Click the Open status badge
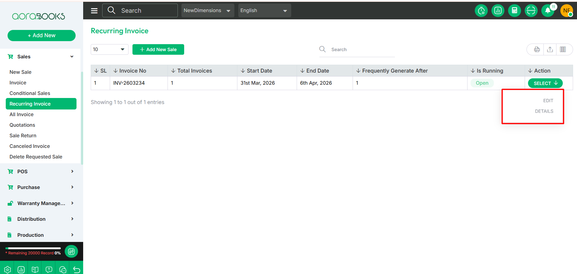Image resolution: width=577 pixels, height=274 pixels. pyautogui.click(x=482, y=83)
